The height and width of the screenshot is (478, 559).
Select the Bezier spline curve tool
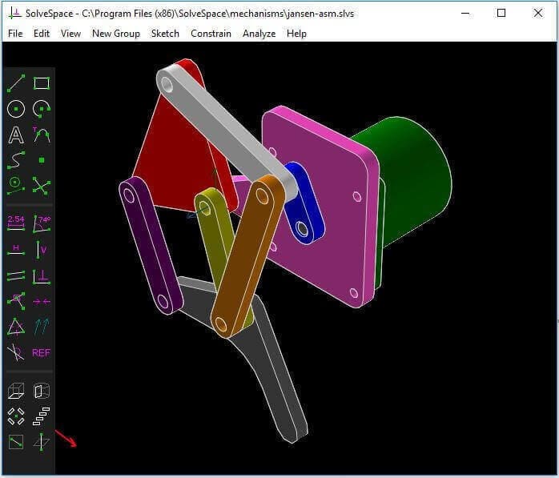pos(16,160)
